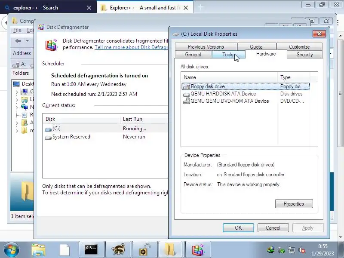Open the Windows Start menu
This screenshot has width=344, height=258.
click(x=12, y=250)
